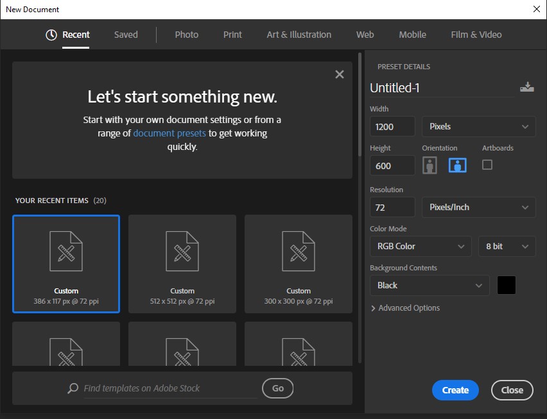This screenshot has width=547, height=419.
Task: Open the Art & Illustration tab
Action: [x=299, y=35]
